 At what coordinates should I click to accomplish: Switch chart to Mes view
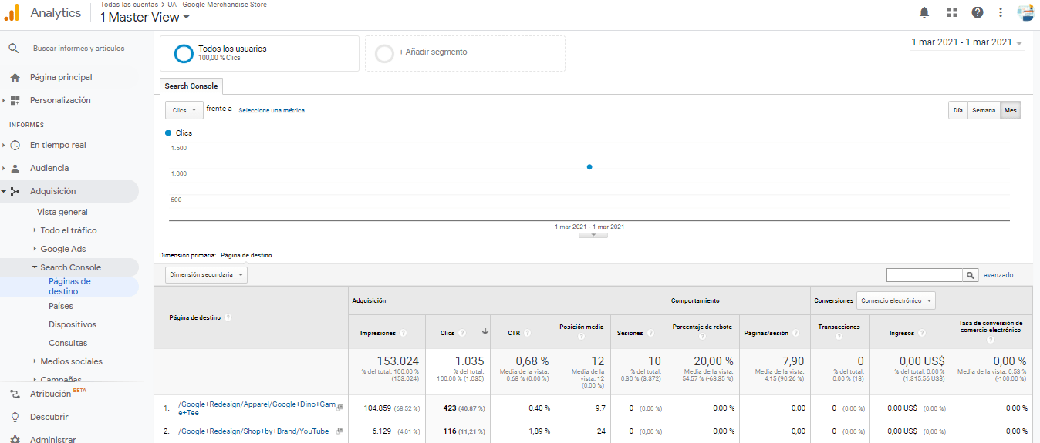[1010, 110]
